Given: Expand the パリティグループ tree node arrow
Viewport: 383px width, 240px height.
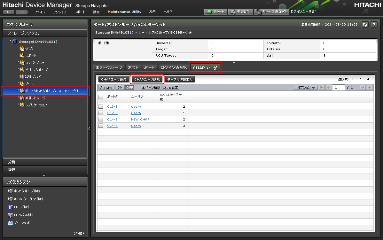Looking at the screenshot, I should (18, 69).
